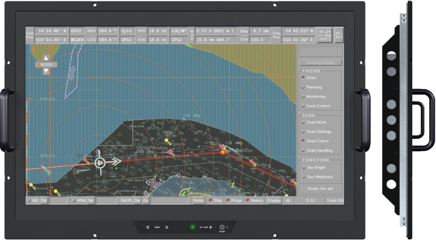Click the 10.6 nm 084.7° WOP value
The image size is (436, 240).
(216, 40)
